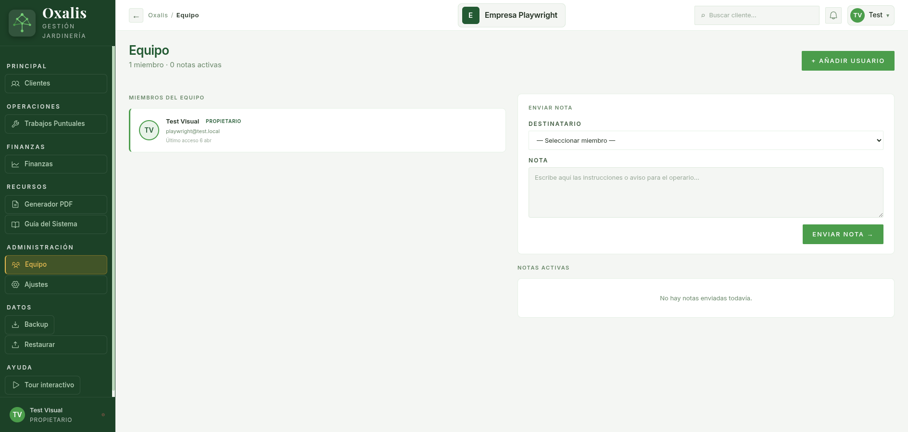The width and height of the screenshot is (908, 432).
Task: Click the red logout icon in sidebar footer
Action: 103,415
